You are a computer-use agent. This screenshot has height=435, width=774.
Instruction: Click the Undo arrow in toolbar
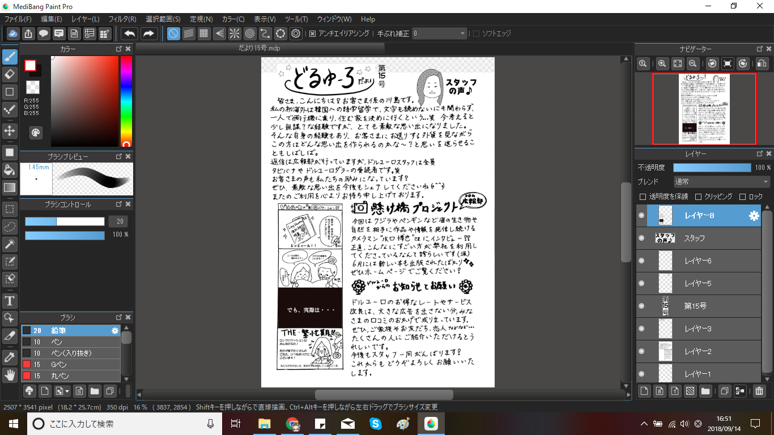[x=130, y=33]
